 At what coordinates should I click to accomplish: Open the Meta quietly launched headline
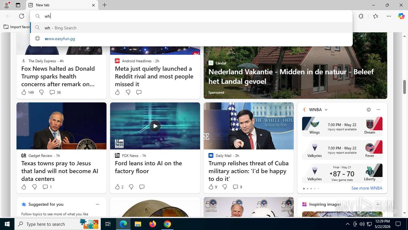tap(154, 76)
